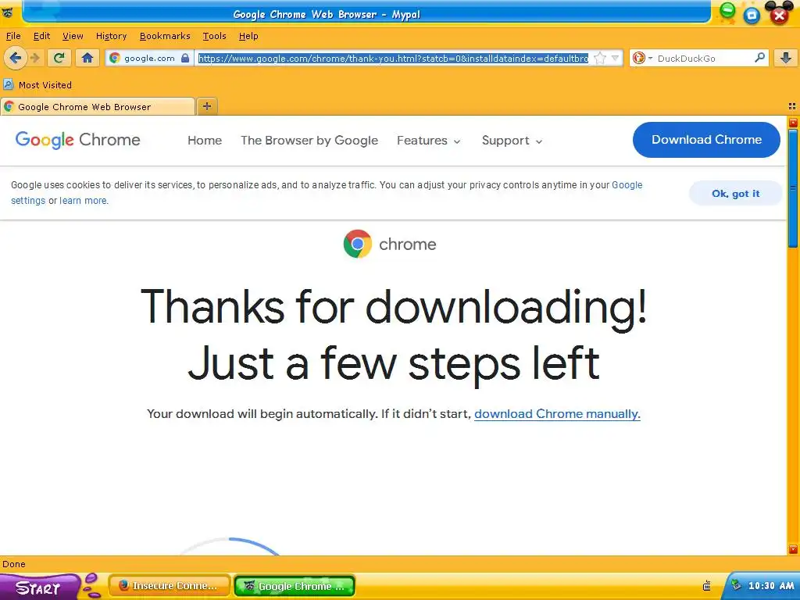Open the Google settings link
This screenshot has height=600, width=800.
click(x=627, y=184)
